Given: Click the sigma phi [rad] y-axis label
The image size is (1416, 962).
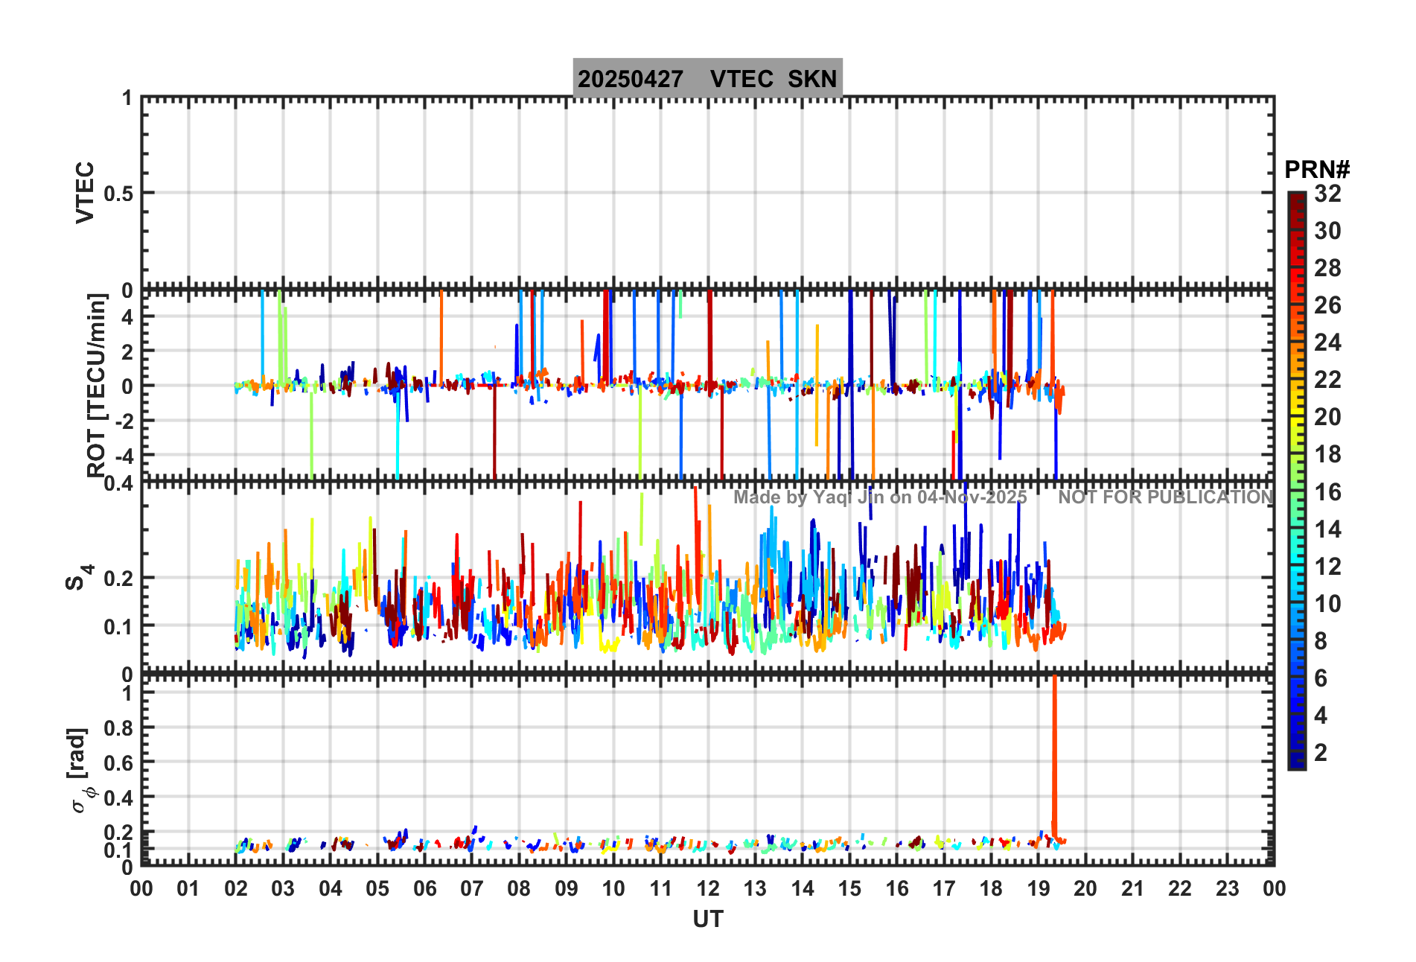Looking at the screenshot, I should (x=80, y=771).
